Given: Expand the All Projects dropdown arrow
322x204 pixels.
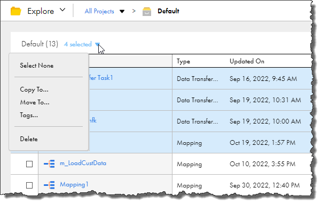Looking at the screenshot, I should point(122,11).
